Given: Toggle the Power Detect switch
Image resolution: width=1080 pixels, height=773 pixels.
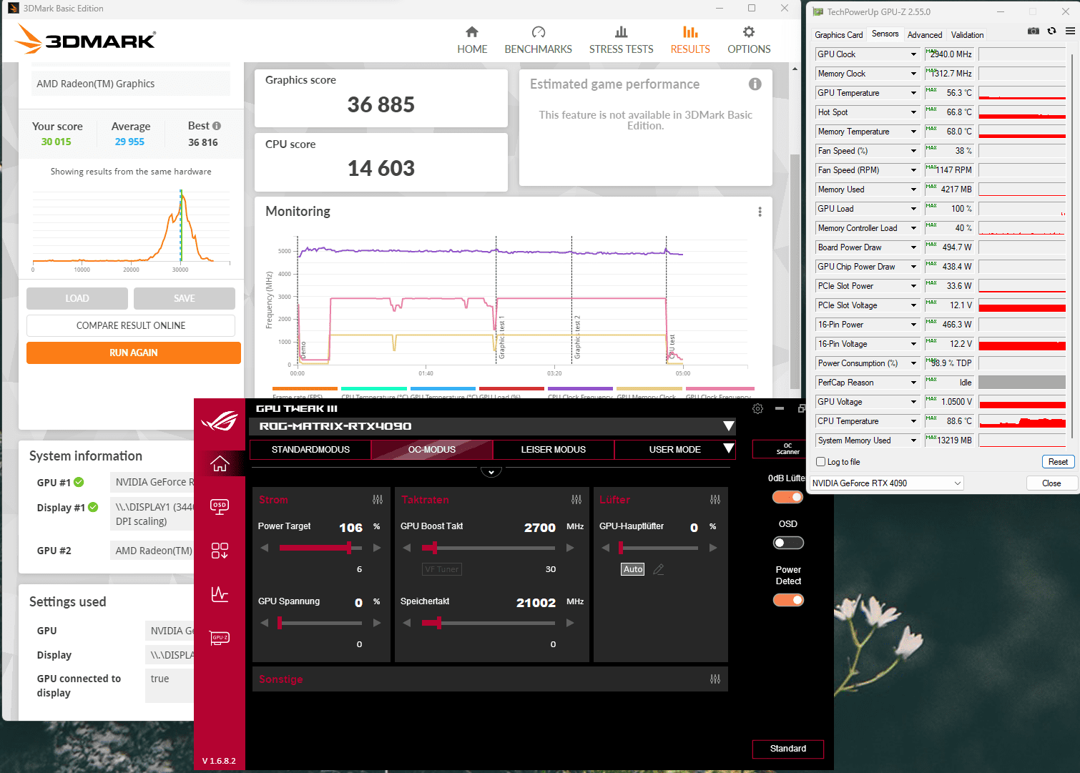Looking at the screenshot, I should tap(788, 600).
